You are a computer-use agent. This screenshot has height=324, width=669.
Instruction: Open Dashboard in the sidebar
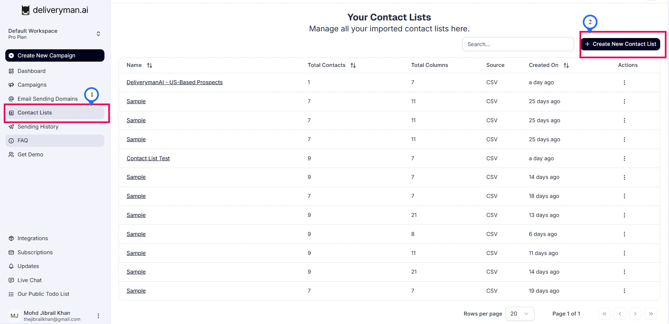[x=31, y=71]
